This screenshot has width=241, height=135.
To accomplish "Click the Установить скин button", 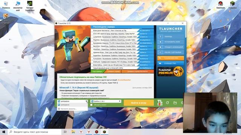I will pyautogui.click(x=171, y=42).
